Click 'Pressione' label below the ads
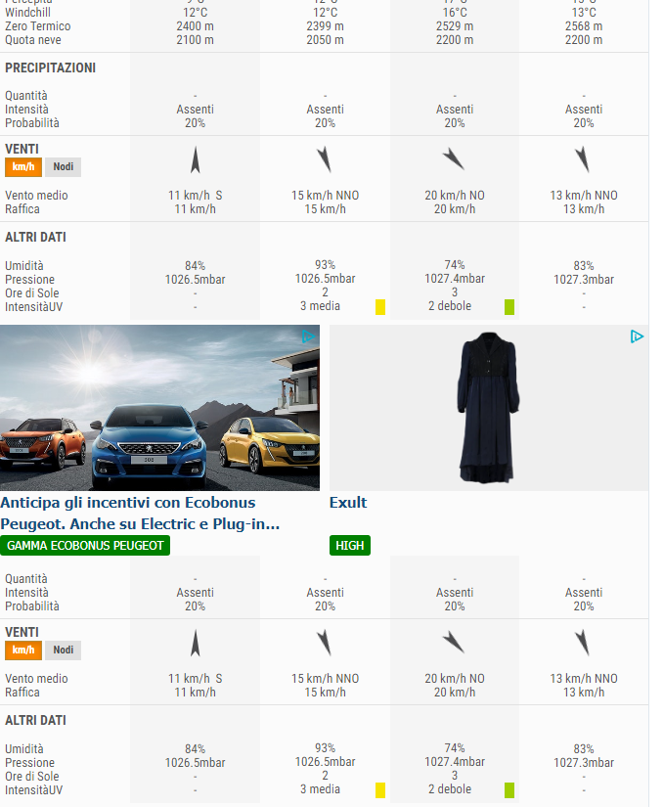The height and width of the screenshot is (807, 663). click(x=30, y=763)
